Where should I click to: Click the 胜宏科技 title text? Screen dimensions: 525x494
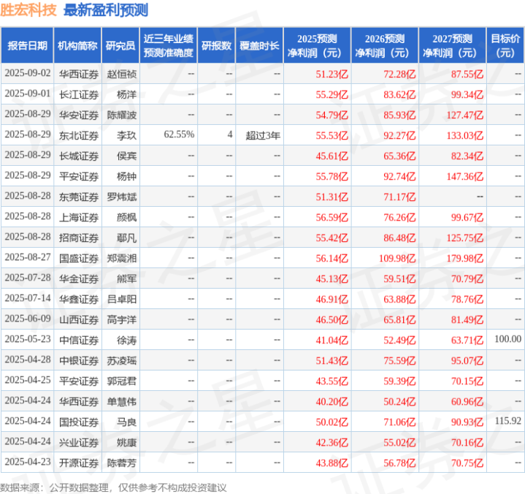point(28,10)
